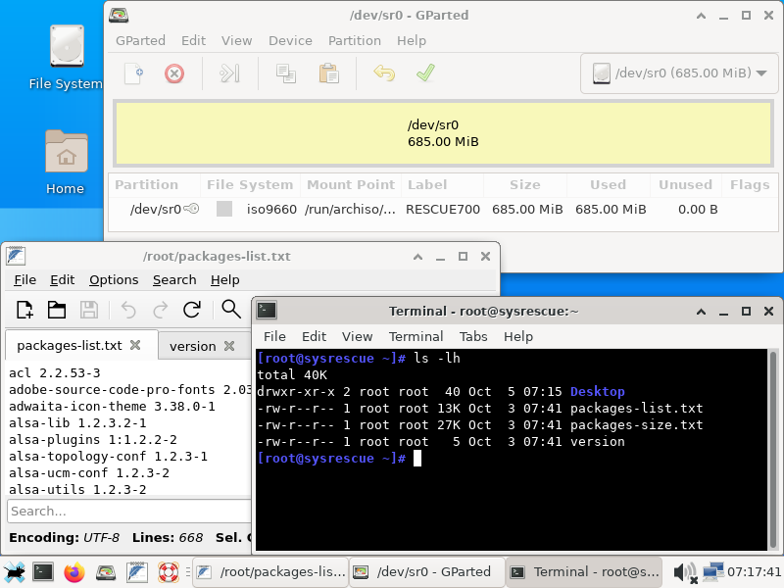The height and width of the screenshot is (588, 784).
Task: Open the /dev/sr0 device selector dropdown
Action: click(x=678, y=73)
